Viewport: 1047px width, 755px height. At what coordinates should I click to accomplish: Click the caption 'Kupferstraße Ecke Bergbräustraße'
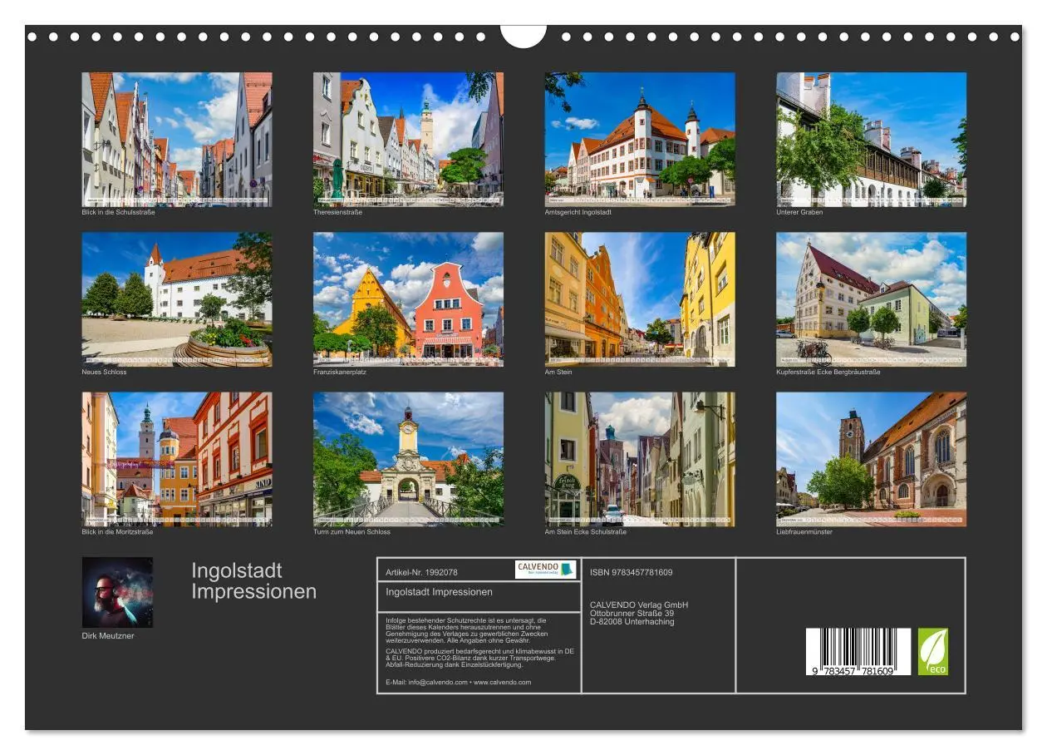coord(828,372)
